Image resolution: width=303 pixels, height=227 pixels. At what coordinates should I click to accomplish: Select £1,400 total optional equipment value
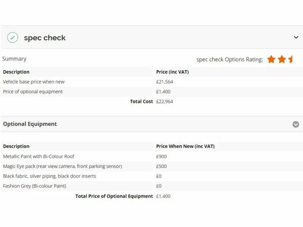click(163, 196)
